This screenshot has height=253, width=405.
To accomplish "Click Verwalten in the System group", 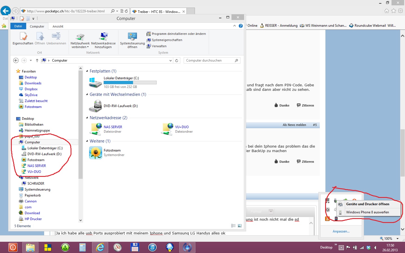I will [x=157, y=46].
